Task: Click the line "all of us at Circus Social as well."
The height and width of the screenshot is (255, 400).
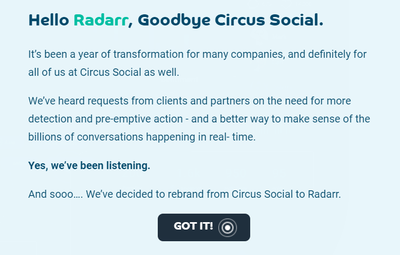Action: (104, 73)
